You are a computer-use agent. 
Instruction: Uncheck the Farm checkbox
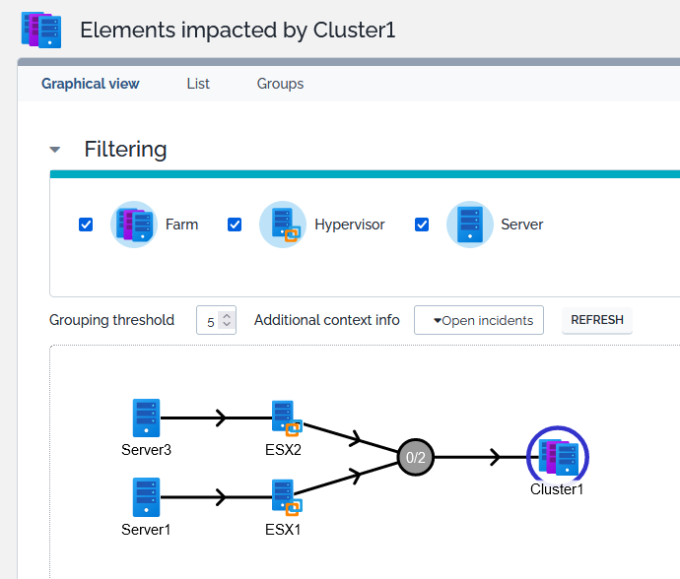click(86, 225)
